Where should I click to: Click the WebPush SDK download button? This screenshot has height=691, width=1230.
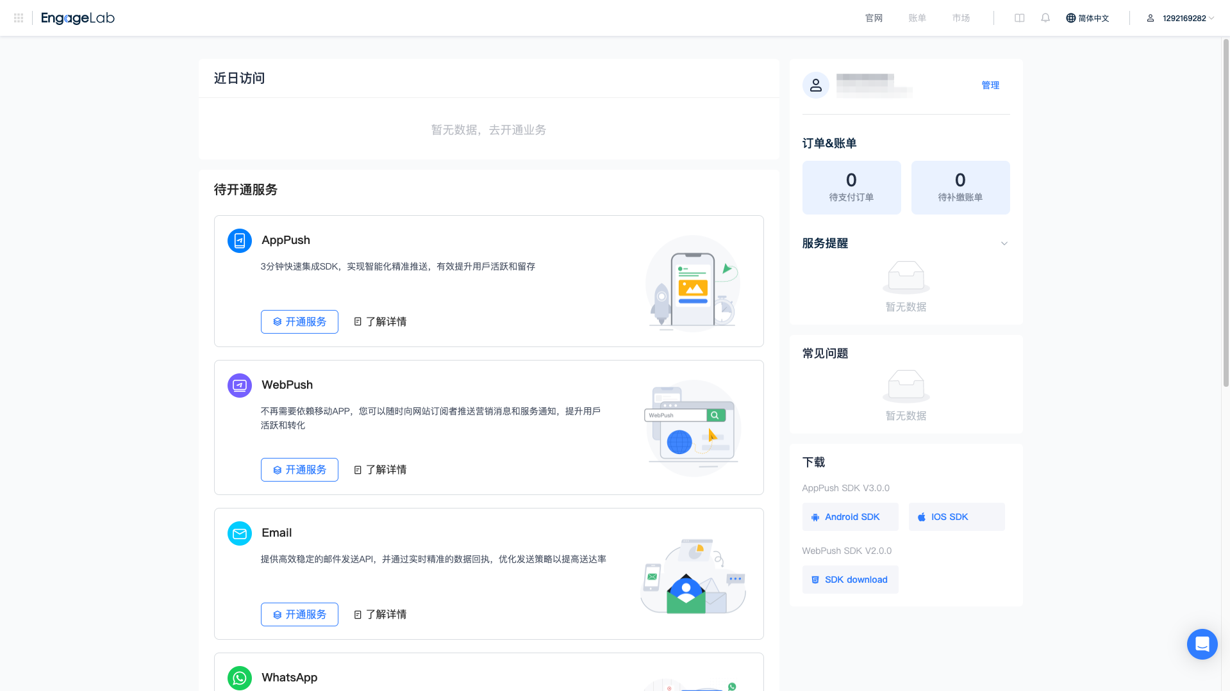pyautogui.click(x=850, y=580)
